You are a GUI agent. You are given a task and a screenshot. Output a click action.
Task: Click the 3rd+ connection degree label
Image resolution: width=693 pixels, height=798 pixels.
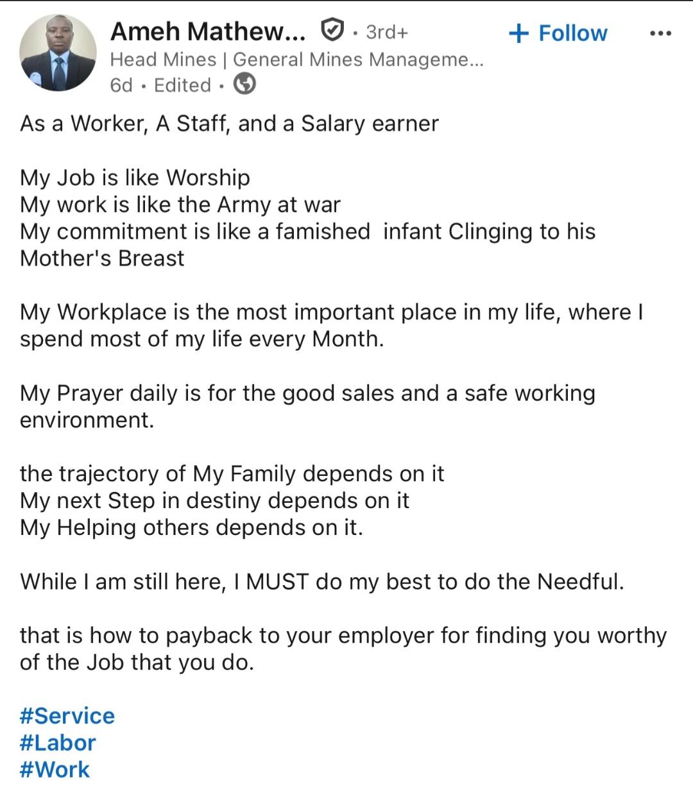point(386,32)
